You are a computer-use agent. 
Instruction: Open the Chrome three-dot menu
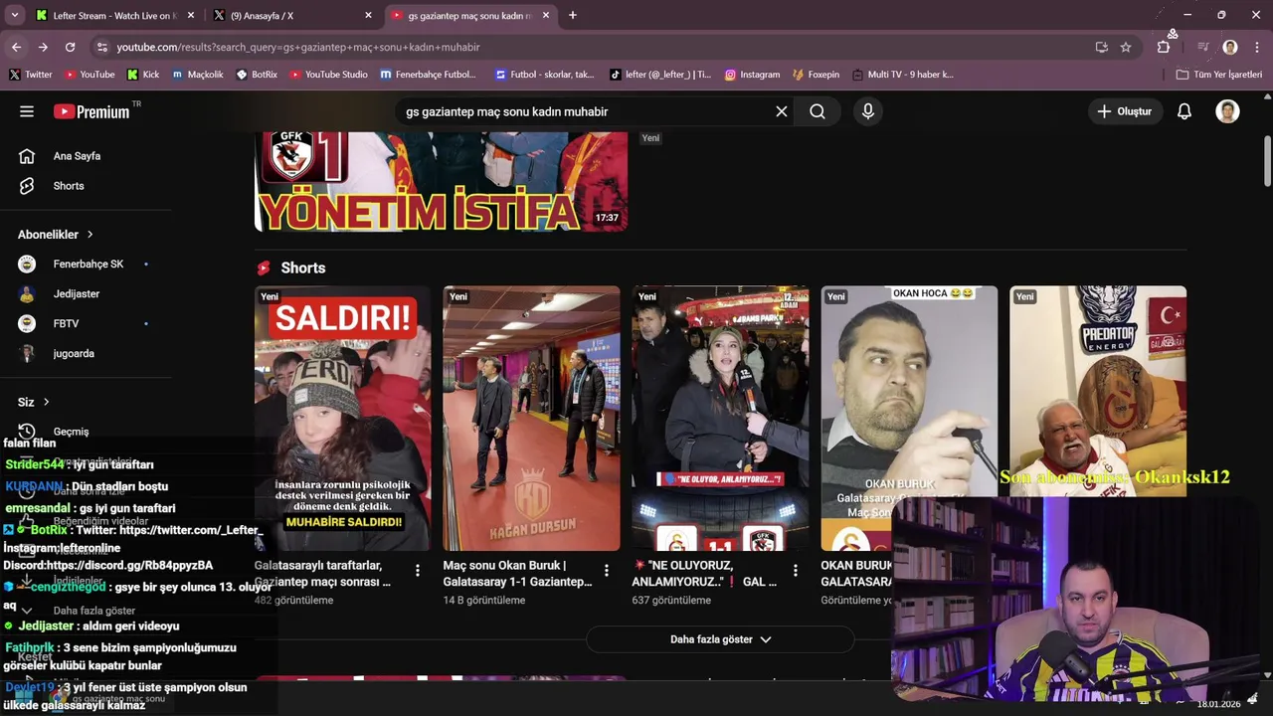[x=1257, y=47]
